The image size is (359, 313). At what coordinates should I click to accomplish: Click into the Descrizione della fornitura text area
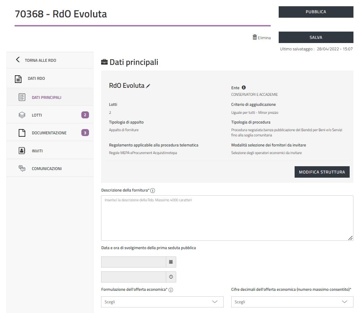[227, 218]
